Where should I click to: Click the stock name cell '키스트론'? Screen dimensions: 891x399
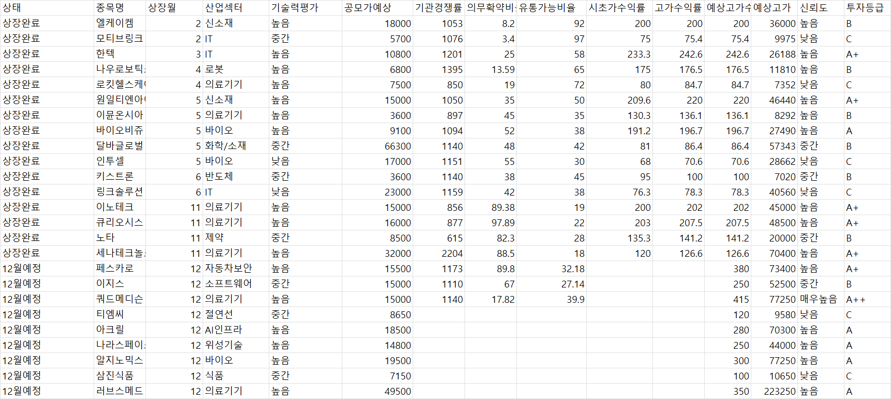click(120, 177)
